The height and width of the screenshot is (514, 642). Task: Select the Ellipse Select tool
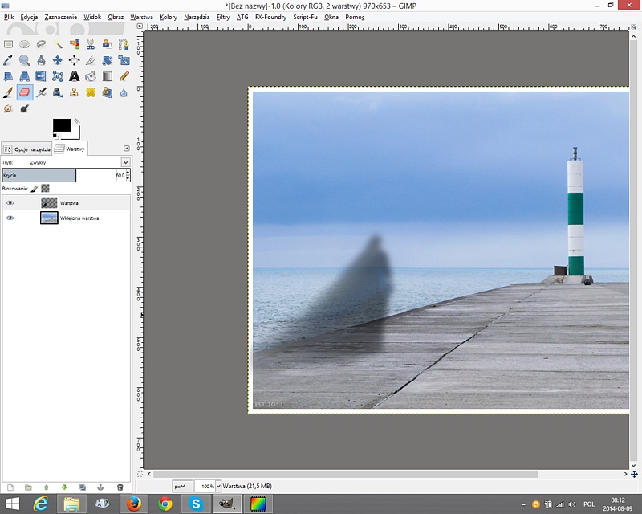(x=25, y=44)
